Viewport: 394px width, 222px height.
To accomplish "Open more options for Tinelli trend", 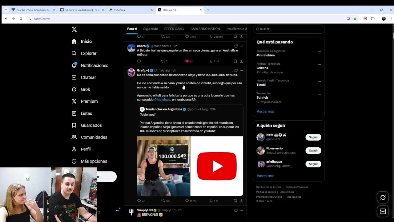I will point(319,81).
